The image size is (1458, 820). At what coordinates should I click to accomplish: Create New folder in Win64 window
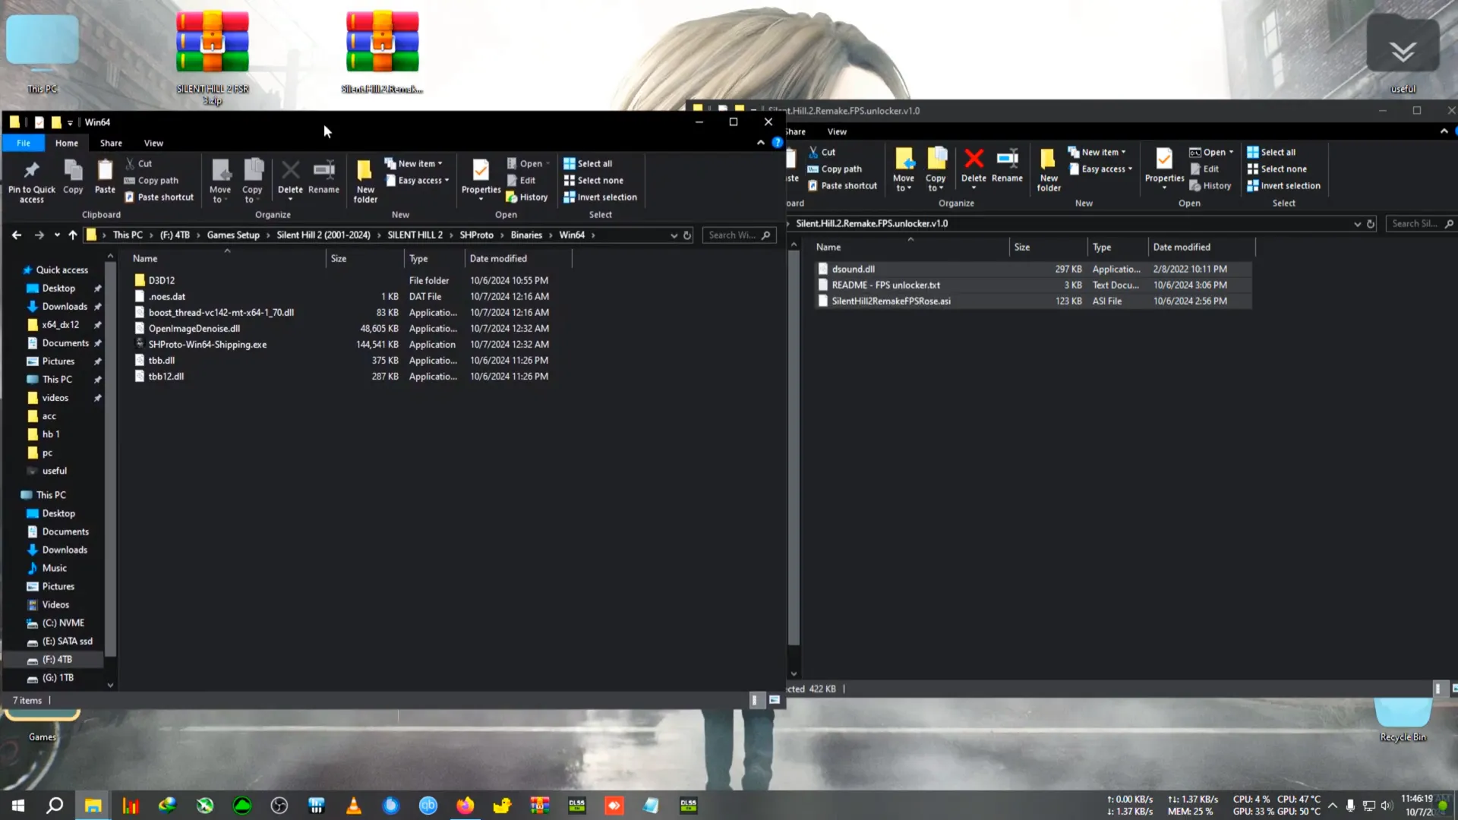[365, 181]
